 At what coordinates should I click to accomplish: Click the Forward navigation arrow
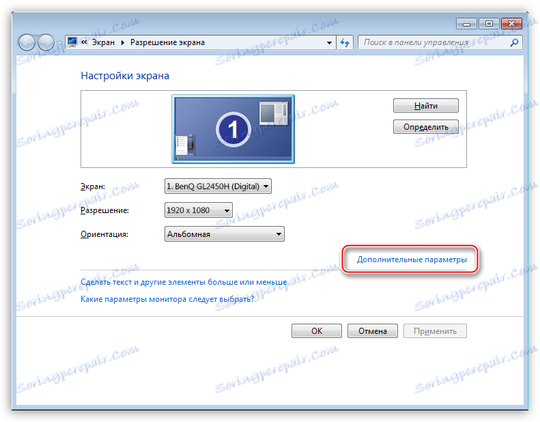coord(46,43)
